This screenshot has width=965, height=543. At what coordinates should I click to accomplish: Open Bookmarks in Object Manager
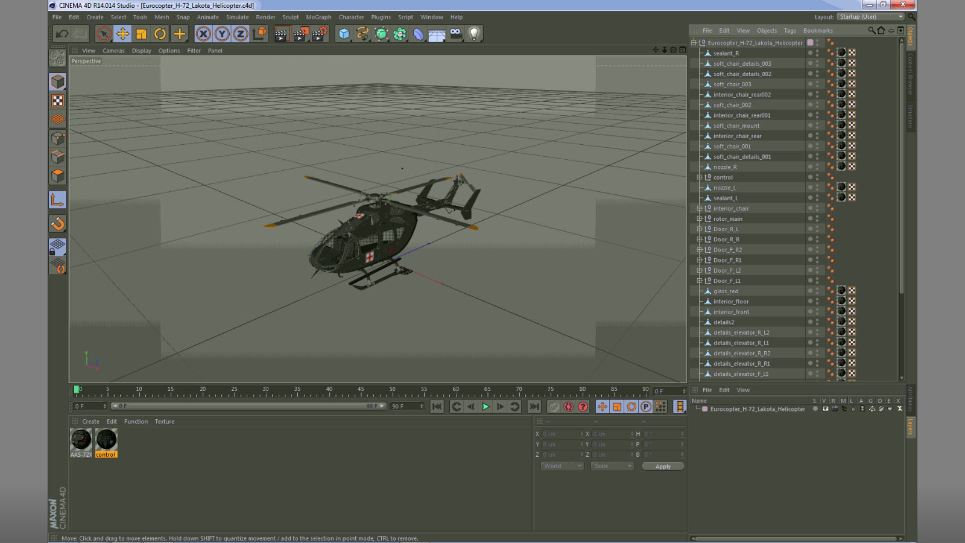(818, 31)
